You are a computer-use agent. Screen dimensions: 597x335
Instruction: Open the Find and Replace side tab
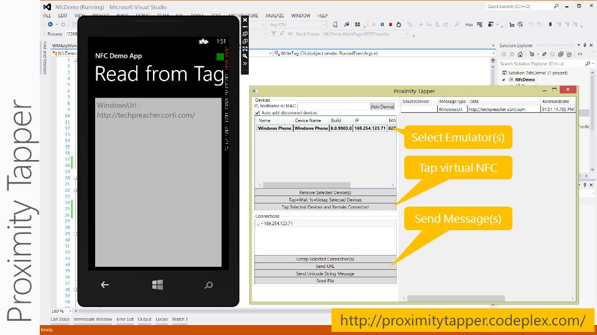point(45,57)
